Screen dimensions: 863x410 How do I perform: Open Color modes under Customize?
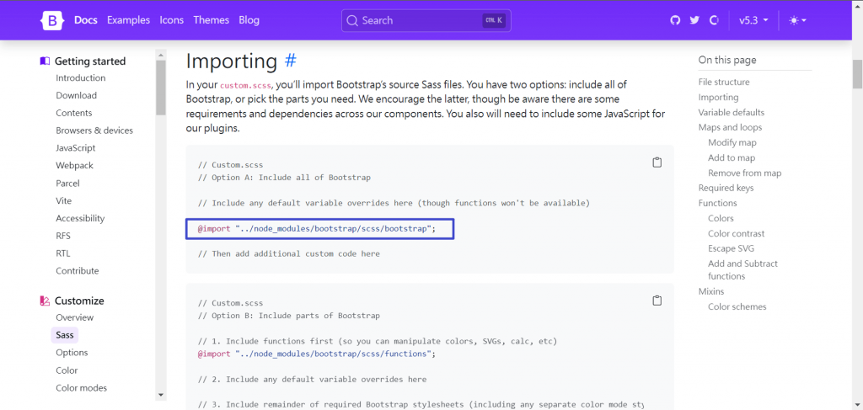tap(82, 388)
